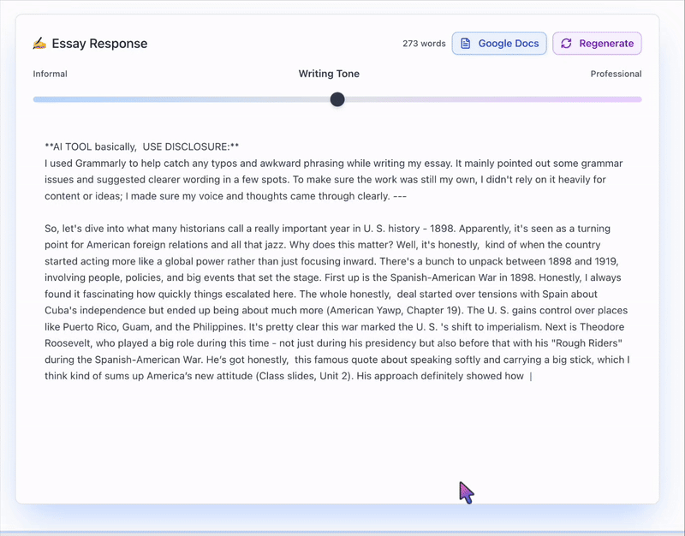Click the Writing Tone heading
This screenshot has width=685, height=536.
click(x=329, y=74)
